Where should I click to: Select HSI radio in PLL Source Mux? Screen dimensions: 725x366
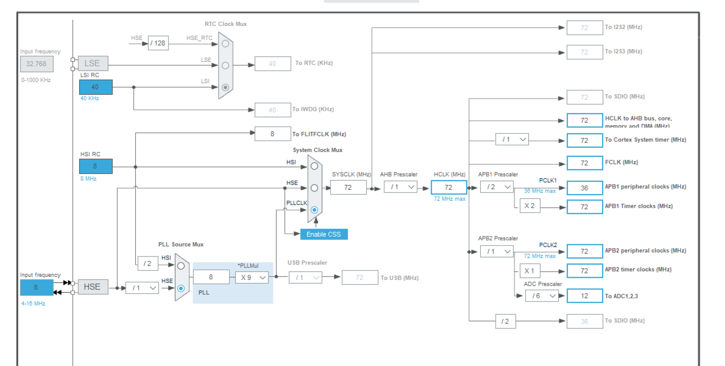[181, 266]
